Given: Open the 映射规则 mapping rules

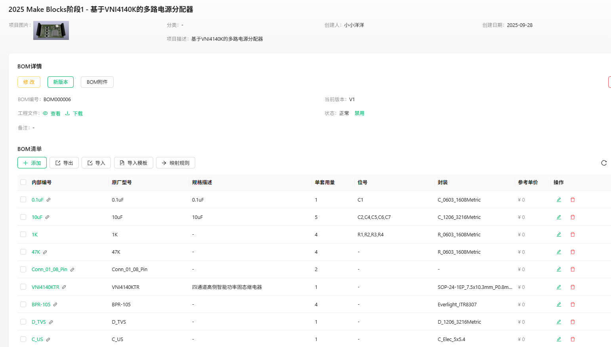Looking at the screenshot, I should [x=175, y=163].
